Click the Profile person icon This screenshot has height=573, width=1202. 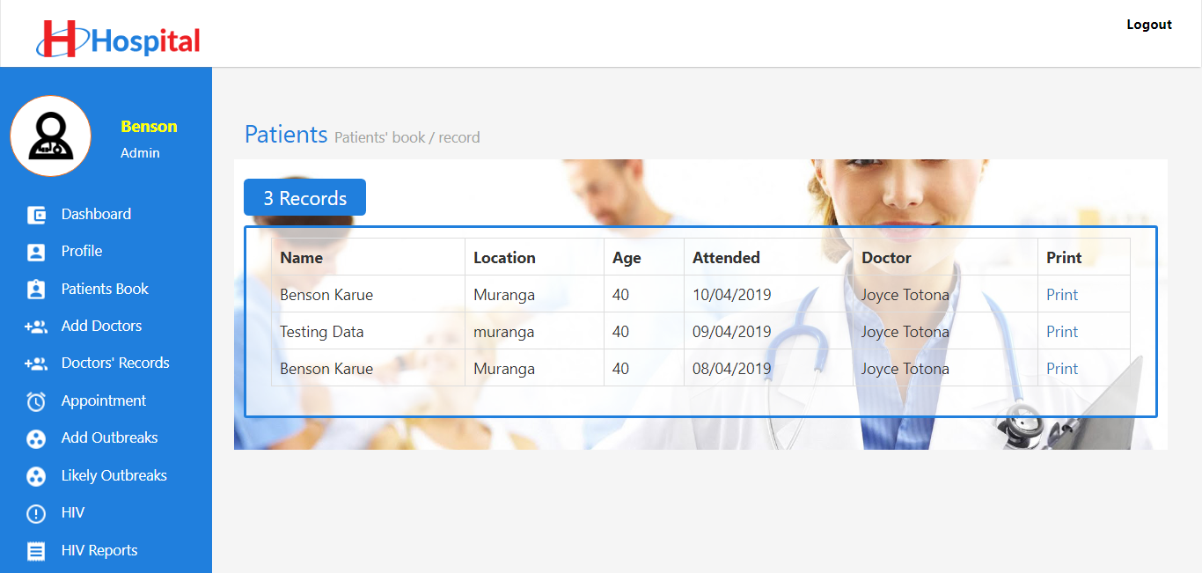click(36, 251)
